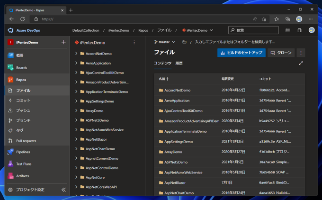Open プロジェクト設定 project settings
The width and height of the screenshot is (322, 200).
point(30,190)
